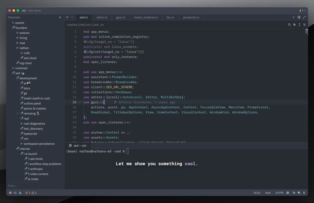Toggle the terminal panel in status bar
The width and height of the screenshot is (314, 203).
tap(288, 193)
